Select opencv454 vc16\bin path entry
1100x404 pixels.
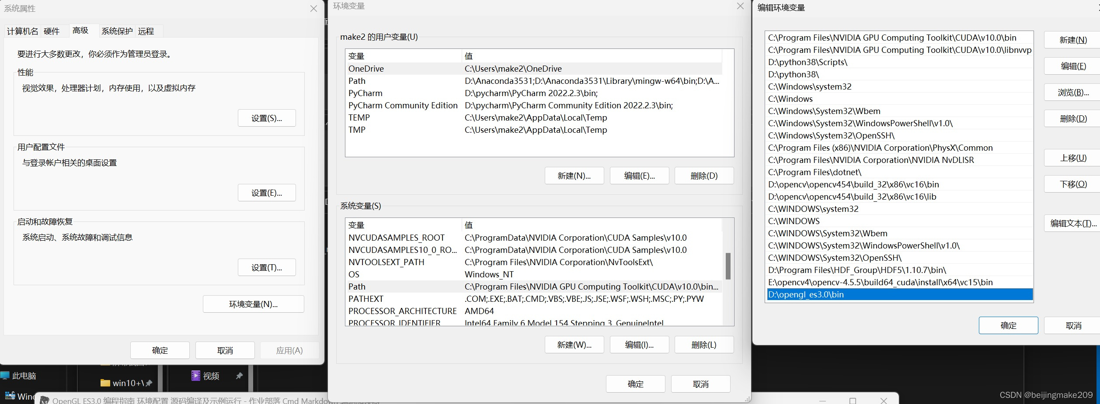(x=900, y=184)
